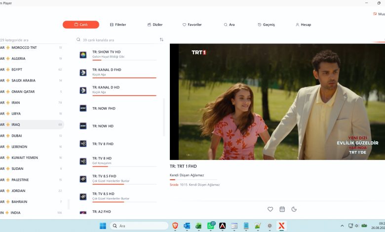
Task: Open the OMAN QATAR category
Action: 32,92
